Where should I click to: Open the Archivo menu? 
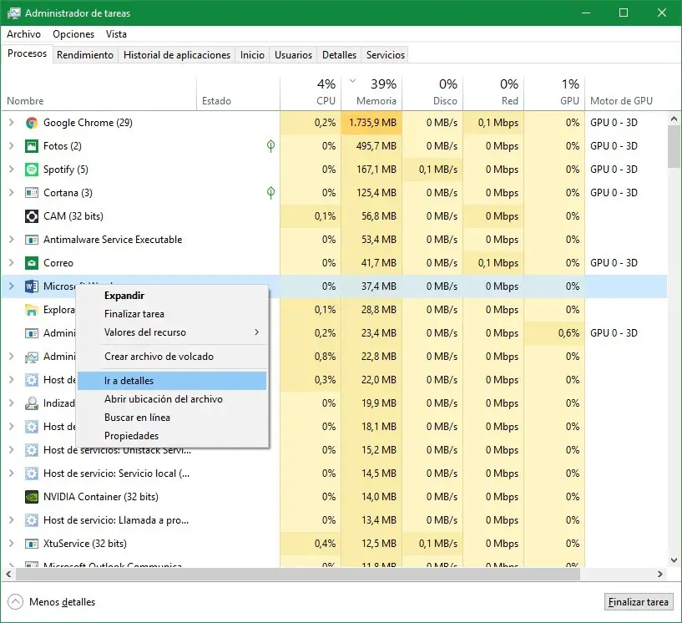click(23, 34)
